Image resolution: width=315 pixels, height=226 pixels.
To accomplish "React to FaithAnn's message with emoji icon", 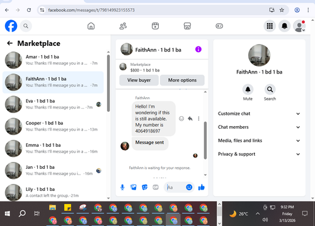I will (x=181, y=119).
